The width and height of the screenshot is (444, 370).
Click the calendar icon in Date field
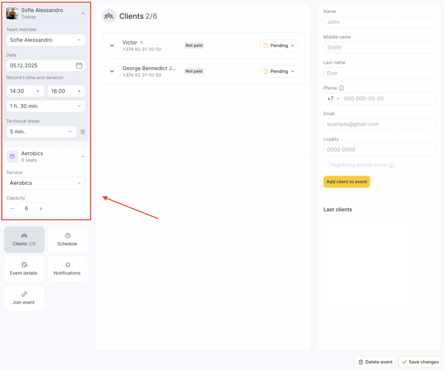click(79, 65)
